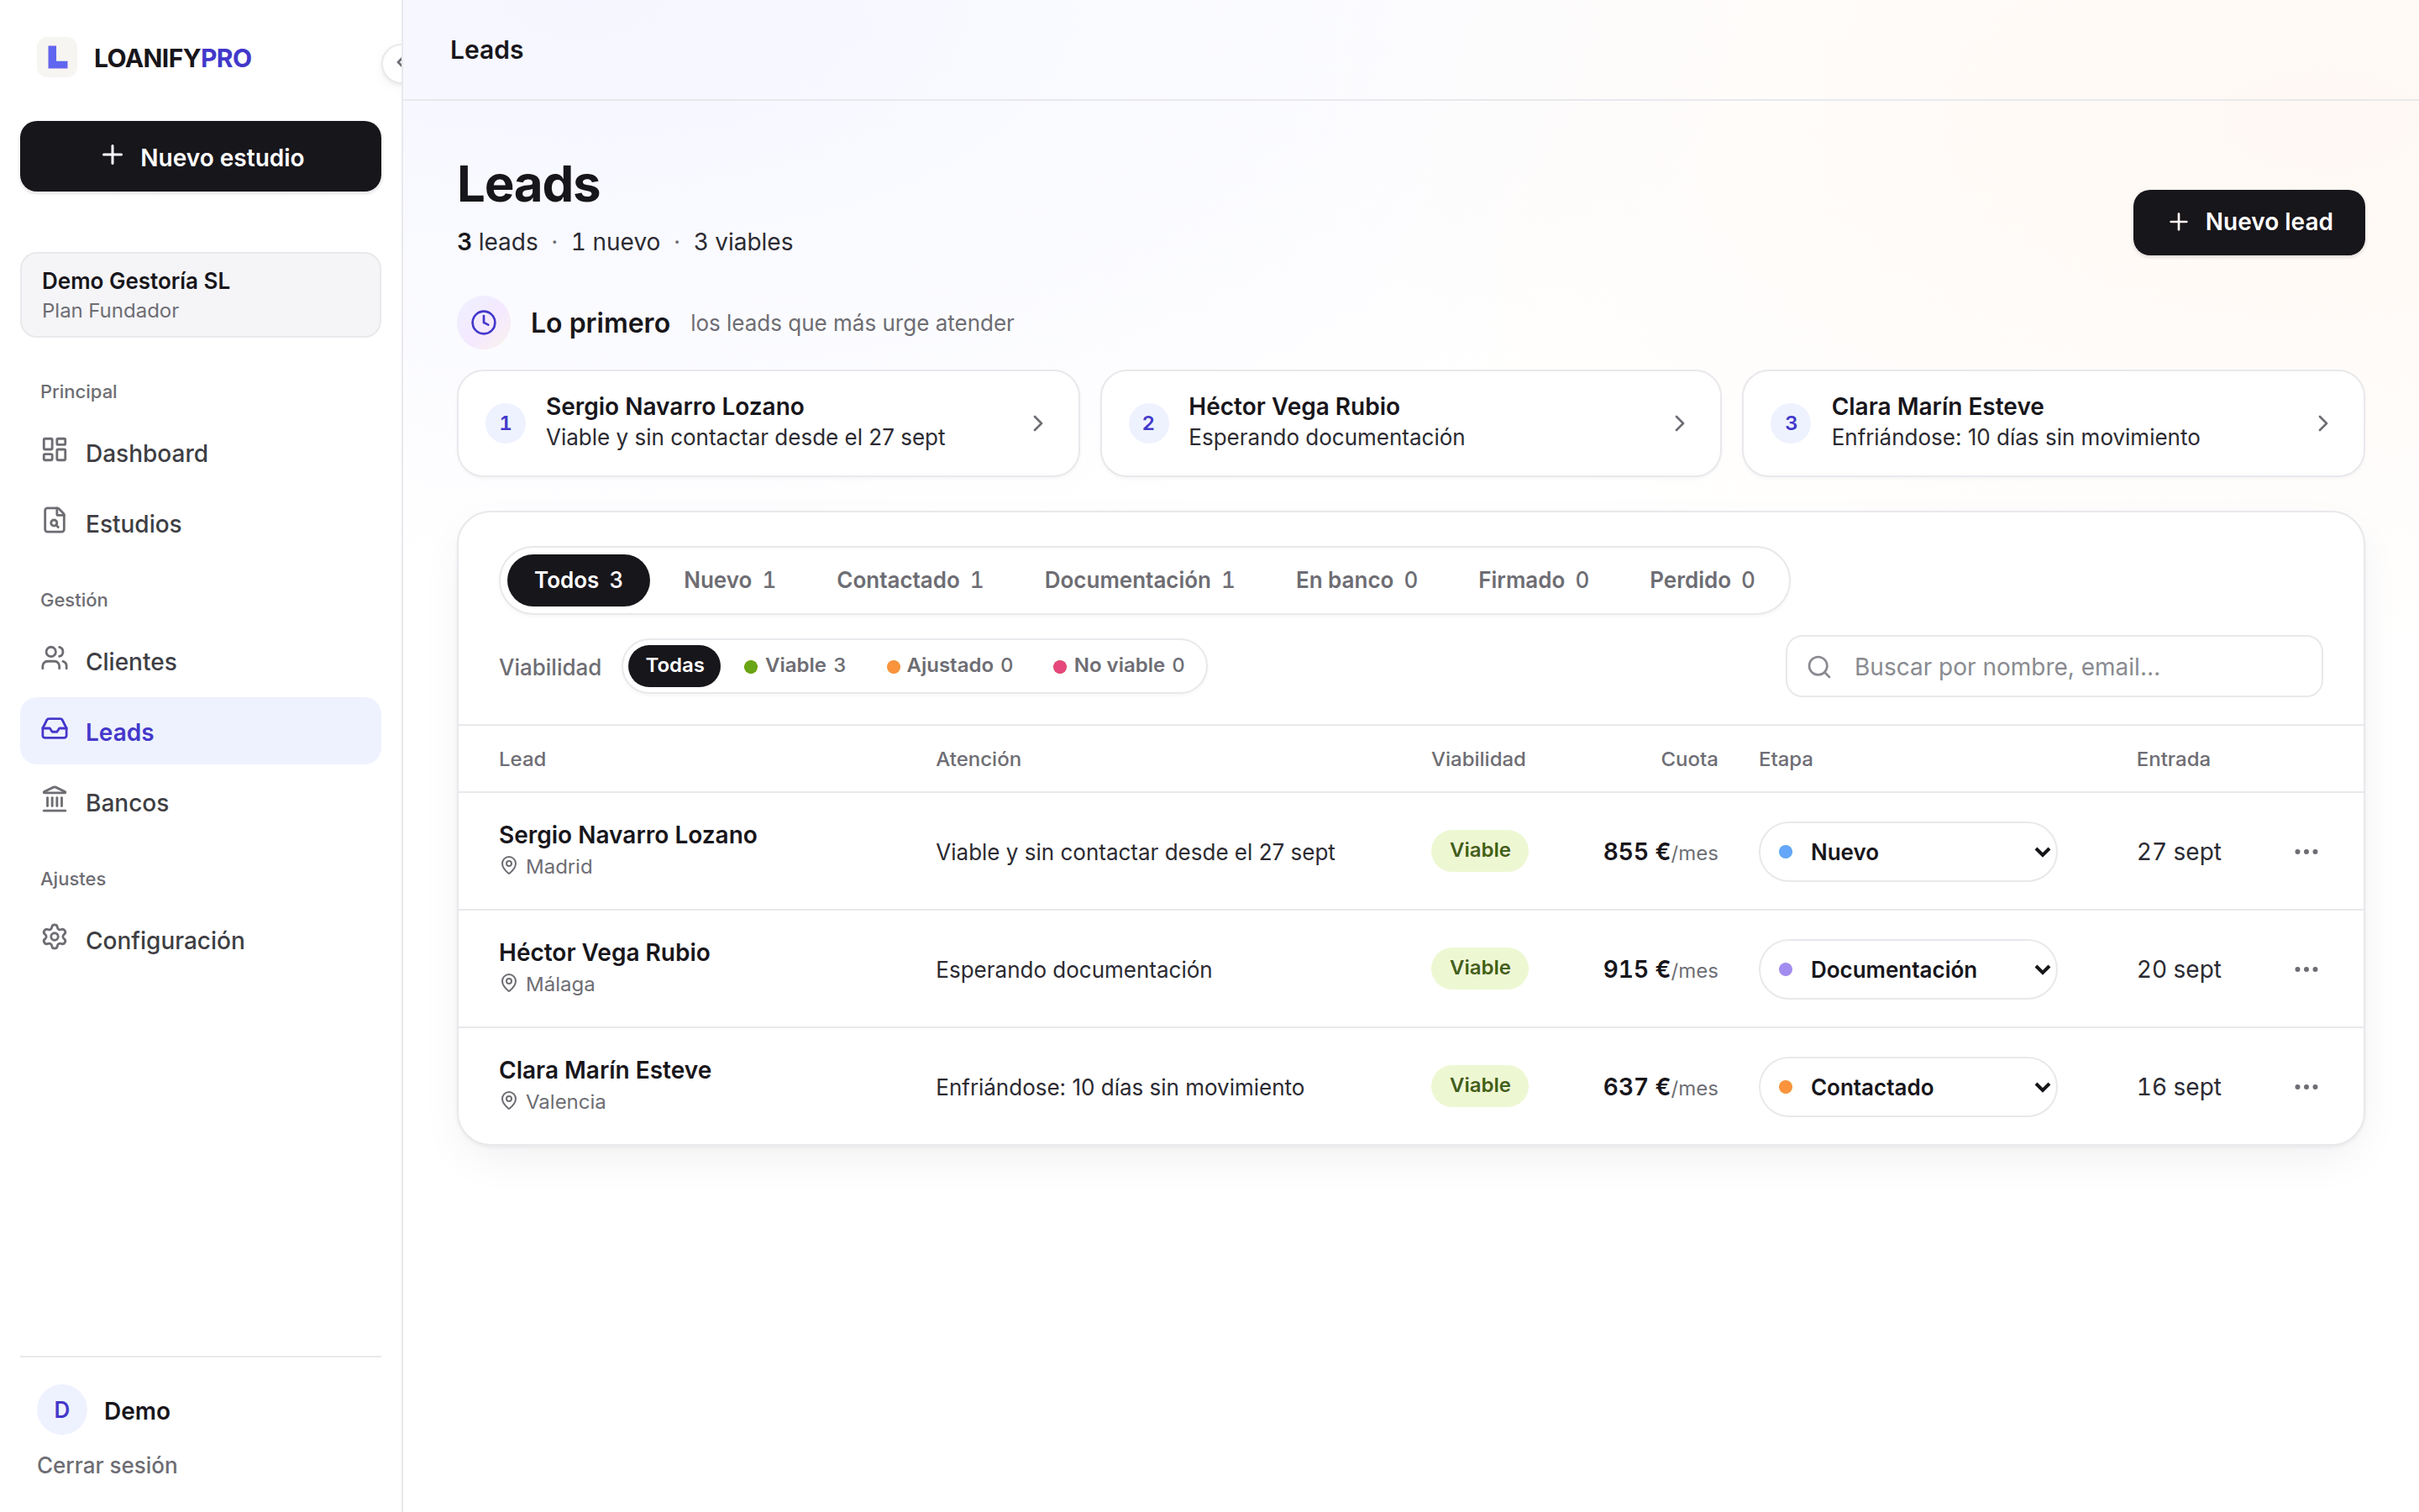Viewport: 2419px width, 1512px height.
Task: Click Viable badge in Clara's row
Action: pyautogui.click(x=1479, y=1085)
